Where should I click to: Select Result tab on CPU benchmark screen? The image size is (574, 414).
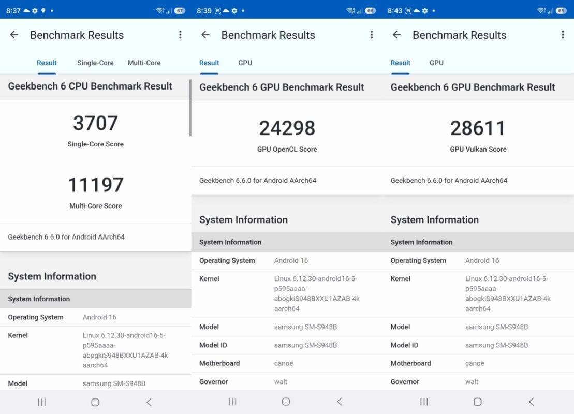click(47, 63)
